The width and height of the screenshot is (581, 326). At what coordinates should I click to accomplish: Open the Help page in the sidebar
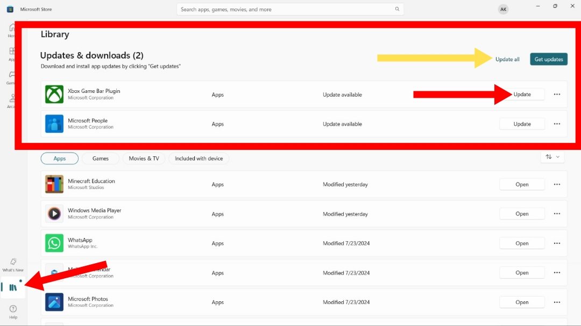point(13,311)
